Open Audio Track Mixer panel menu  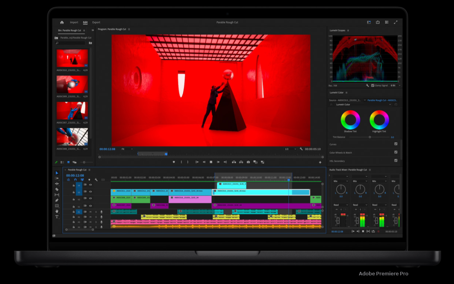click(x=370, y=170)
